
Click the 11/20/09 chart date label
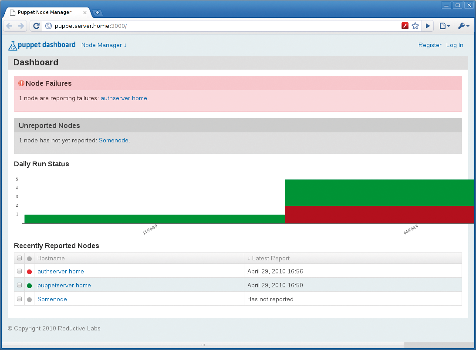tap(150, 230)
